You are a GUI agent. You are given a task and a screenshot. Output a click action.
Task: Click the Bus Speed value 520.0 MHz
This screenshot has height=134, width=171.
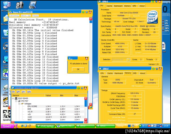[120, 49]
